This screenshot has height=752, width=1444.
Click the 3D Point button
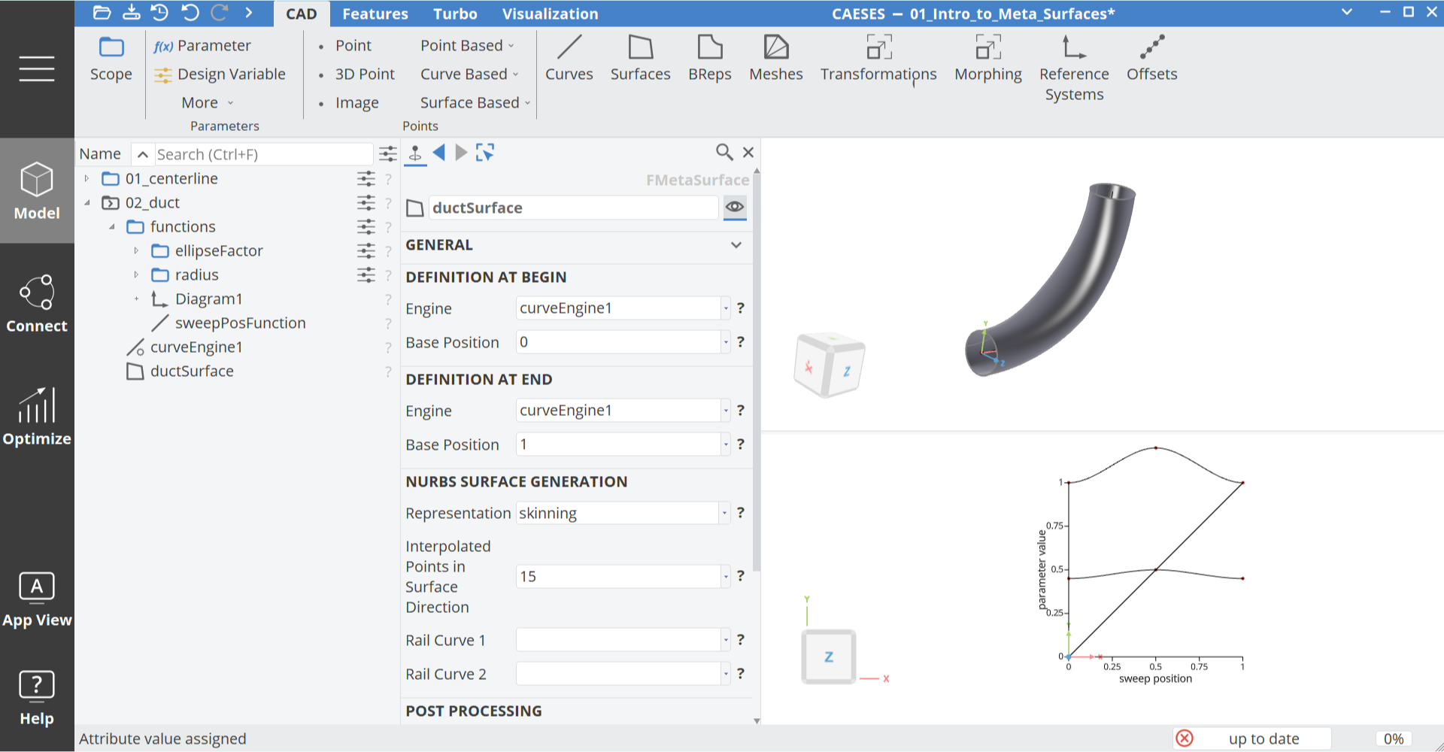[x=365, y=74]
